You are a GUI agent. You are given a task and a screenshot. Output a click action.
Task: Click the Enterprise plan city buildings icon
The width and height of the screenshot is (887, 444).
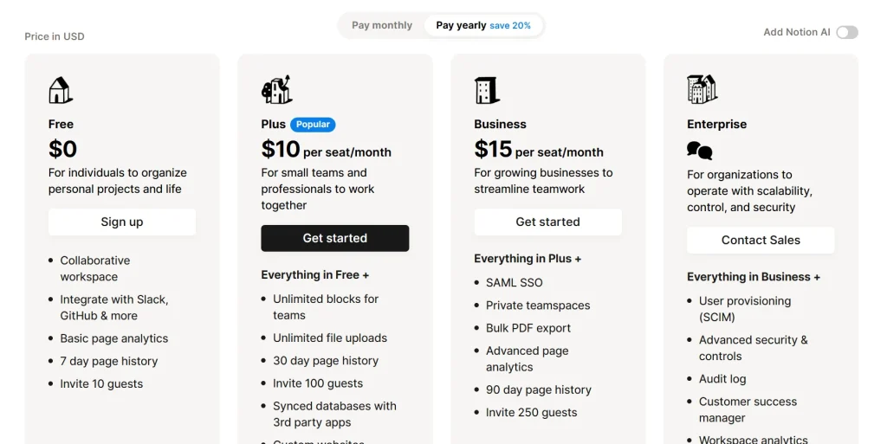coord(702,89)
